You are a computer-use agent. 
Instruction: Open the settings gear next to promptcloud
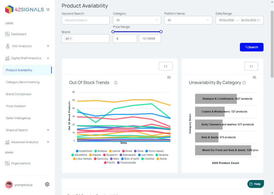click(x=47, y=184)
